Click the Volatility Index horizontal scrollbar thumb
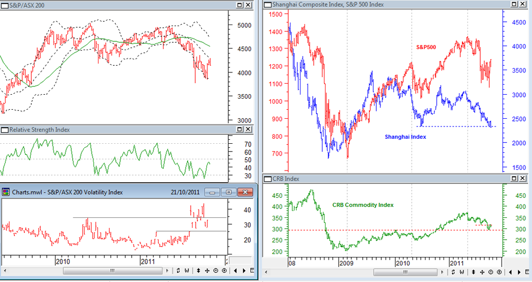This screenshot has height=282, width=532. (112, 271)
